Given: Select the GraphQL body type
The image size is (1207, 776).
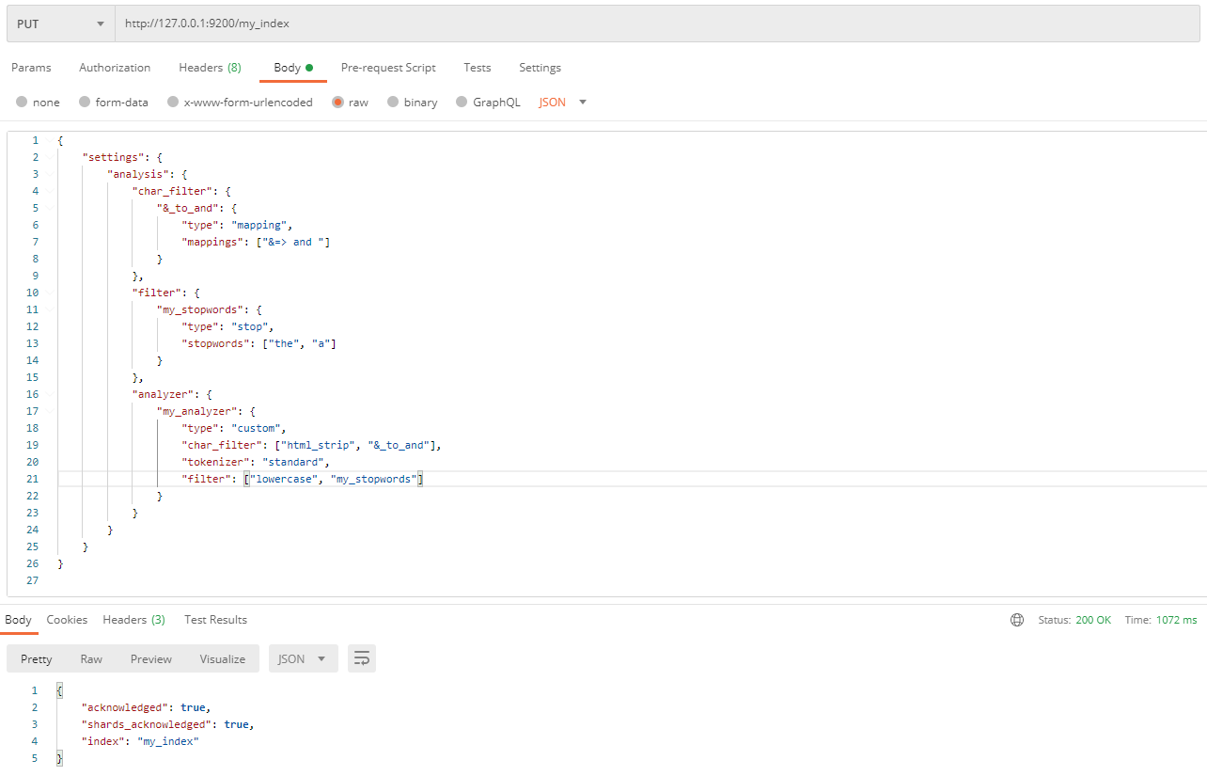Looking at the screenshot, I should click(x=488, y=103).
